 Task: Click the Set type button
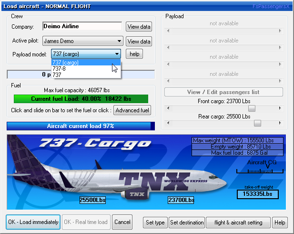tap(155, 223)
